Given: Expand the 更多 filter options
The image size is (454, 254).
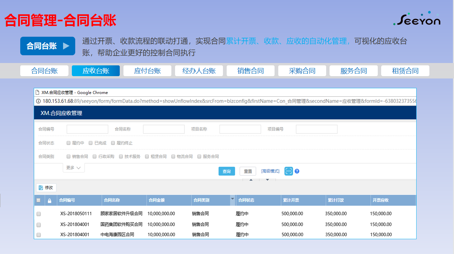Looking at the screenshot, I should tap(74, 168).
